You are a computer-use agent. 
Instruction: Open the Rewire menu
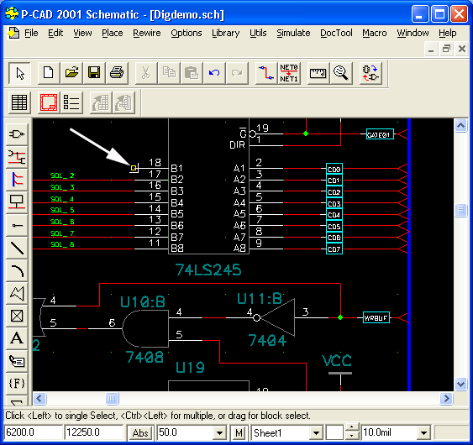point(147,33)
